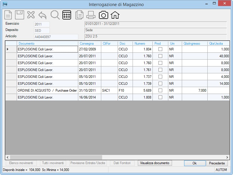Confirm with the Ok button
Viewport: 233px width, 175px height.
point(195,163)
